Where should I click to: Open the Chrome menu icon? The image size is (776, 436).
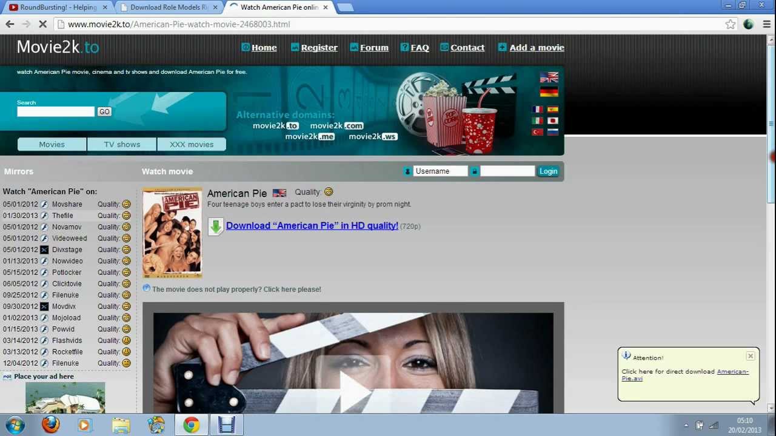(x=767, y=24)
